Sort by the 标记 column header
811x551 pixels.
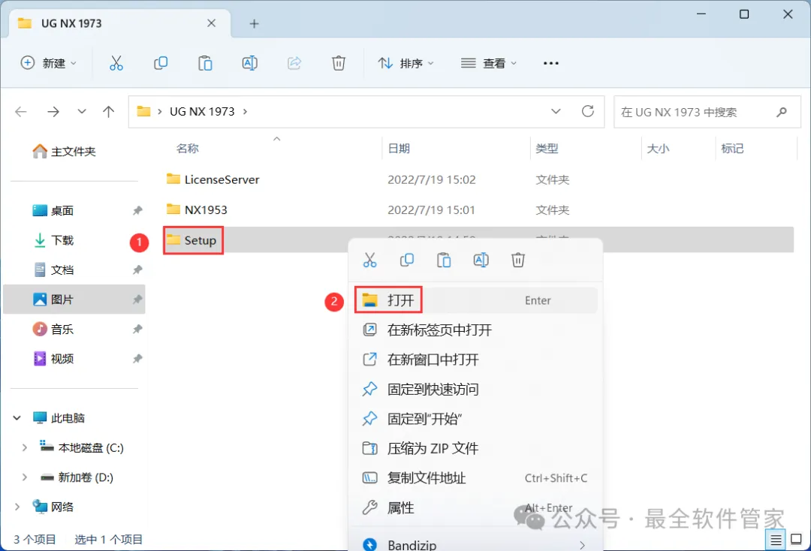click(732, 149)
